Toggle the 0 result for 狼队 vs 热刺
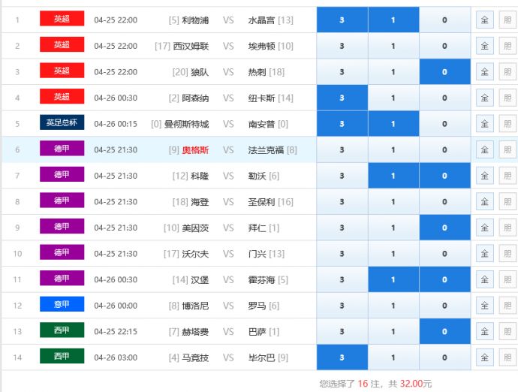518x392 pixels. click(444, 72)
